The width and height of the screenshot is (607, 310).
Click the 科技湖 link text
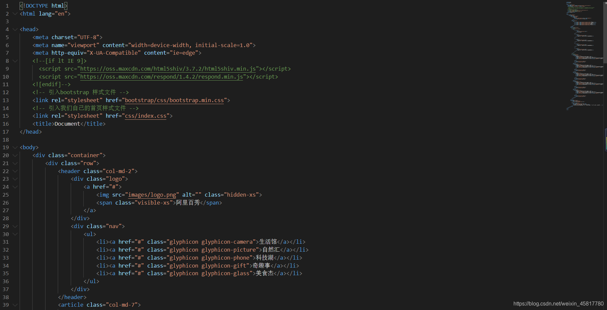(265, 258)
